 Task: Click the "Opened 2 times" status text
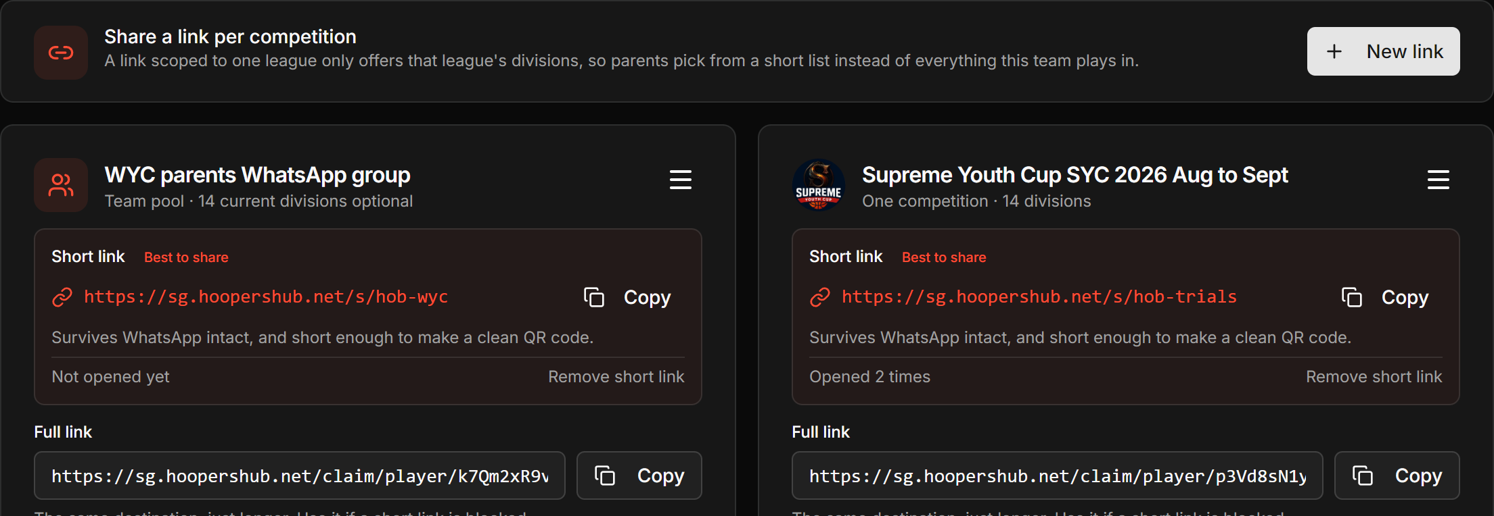(x=869, y=377)
